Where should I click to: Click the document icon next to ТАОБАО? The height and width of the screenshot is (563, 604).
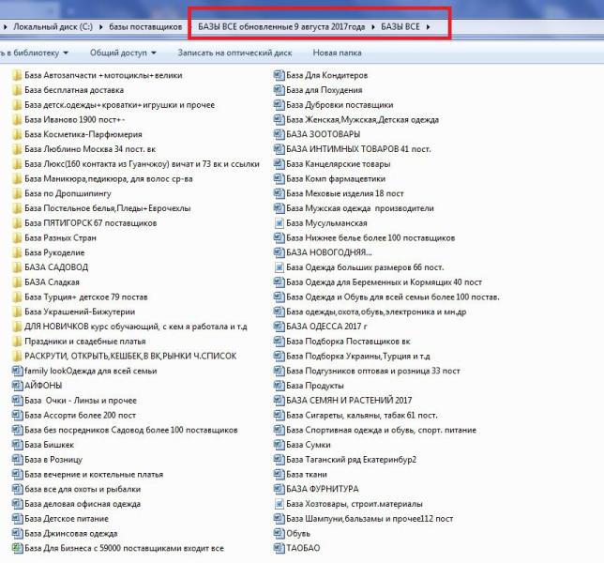pyautogui.click(x=279, y=548)
